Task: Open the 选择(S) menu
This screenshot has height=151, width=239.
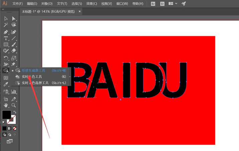Action: (77, 3)
